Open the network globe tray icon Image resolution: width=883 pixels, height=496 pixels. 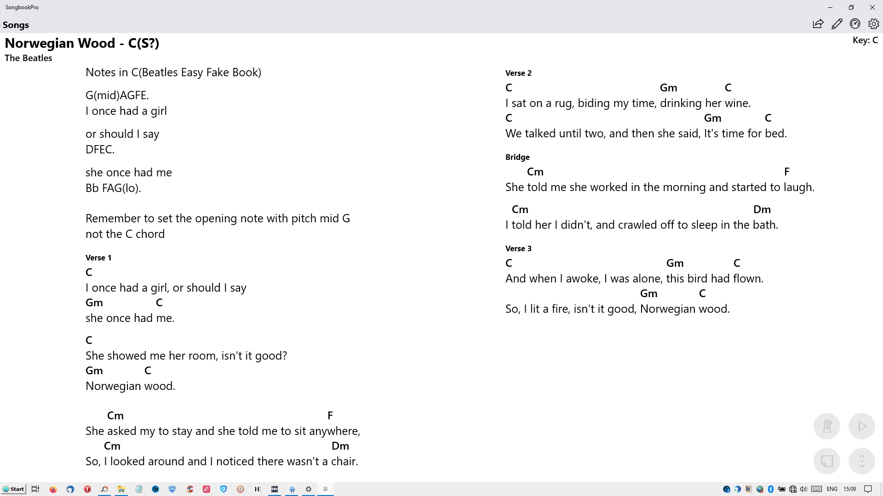pos(793,489)
